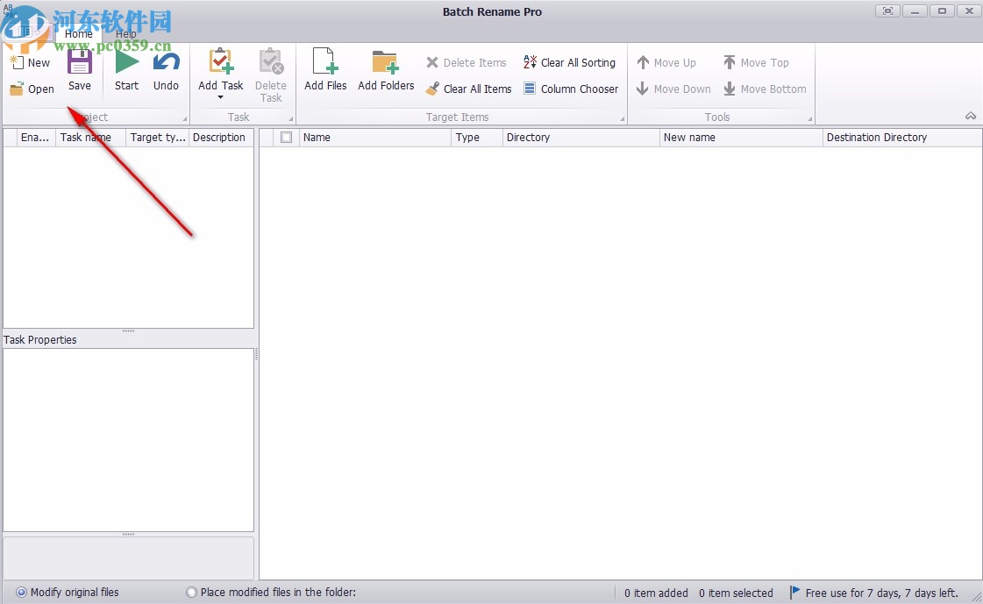983x604 pixels.
Task: Sort by the Name column header
Action: point(375,138)
